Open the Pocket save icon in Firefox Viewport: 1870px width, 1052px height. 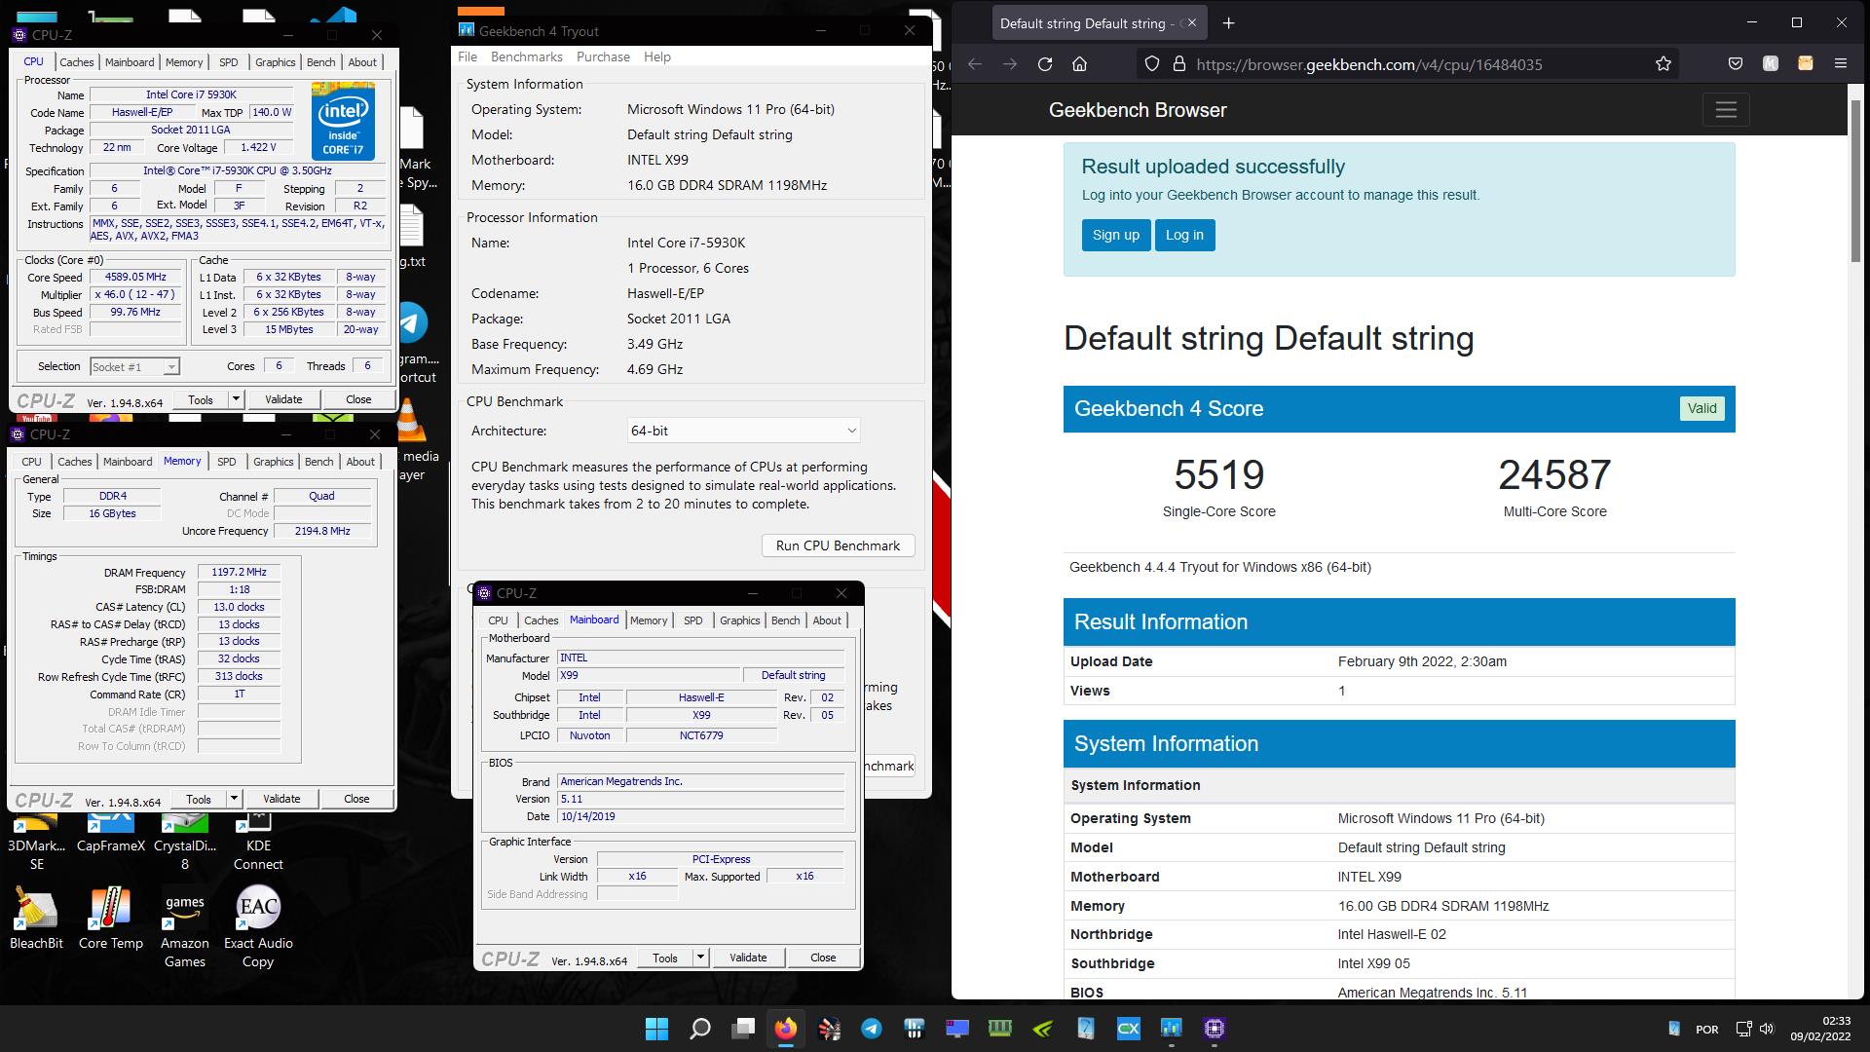click(x=1736, y=64)
